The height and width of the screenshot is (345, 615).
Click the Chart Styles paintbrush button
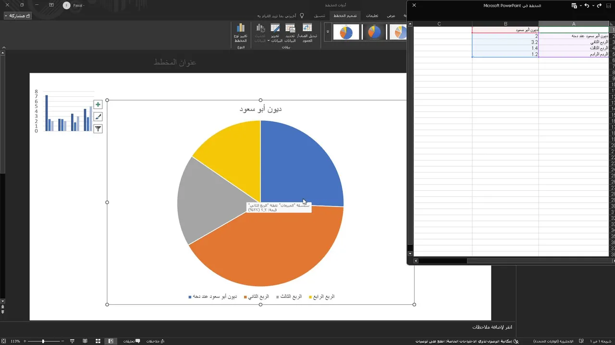[x=98, y=116]
